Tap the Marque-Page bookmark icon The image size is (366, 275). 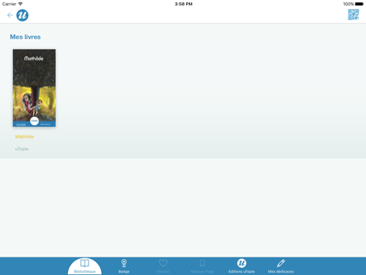click(x=202, y=263)
